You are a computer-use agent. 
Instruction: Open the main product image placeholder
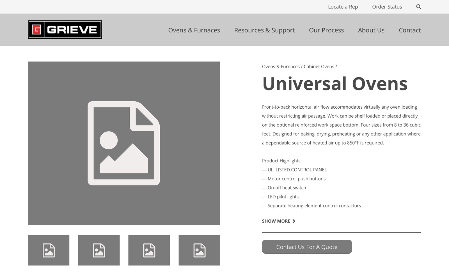pos(124,143)
